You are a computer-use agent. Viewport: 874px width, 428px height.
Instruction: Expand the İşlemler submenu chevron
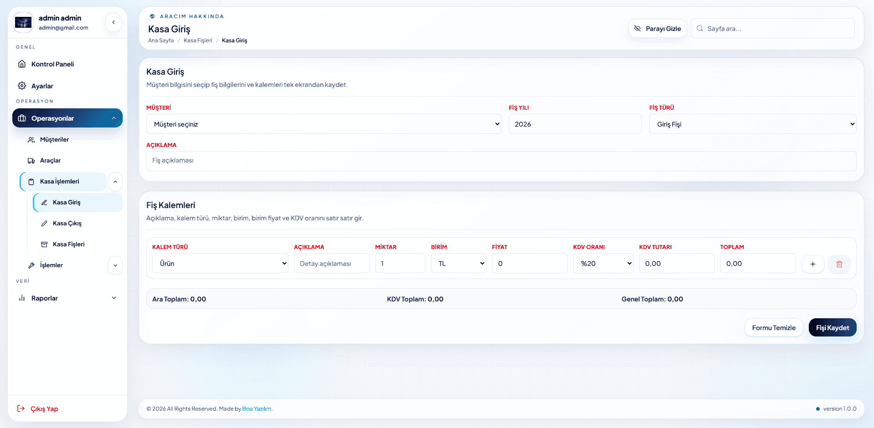[x=115, y=265]
